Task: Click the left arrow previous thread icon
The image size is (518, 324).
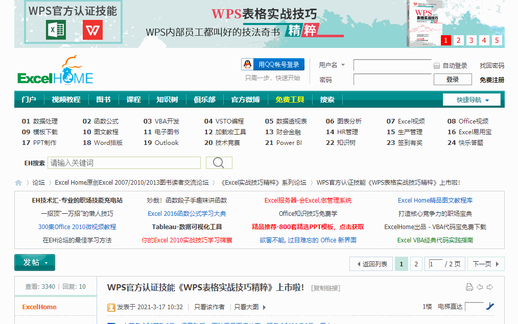Action: tap(480, 287)
